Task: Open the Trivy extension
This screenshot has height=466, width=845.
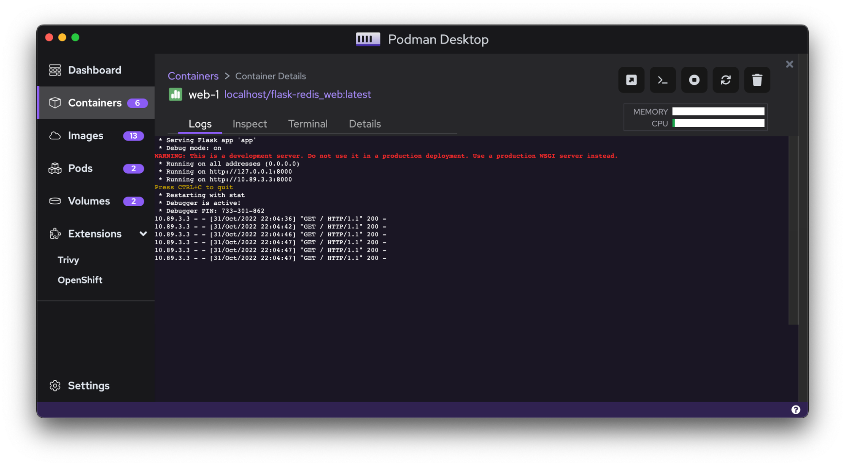Action: coord(68,260)
